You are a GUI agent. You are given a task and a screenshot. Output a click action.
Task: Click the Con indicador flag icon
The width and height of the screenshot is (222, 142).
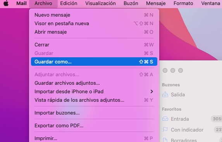click(165, 130)
